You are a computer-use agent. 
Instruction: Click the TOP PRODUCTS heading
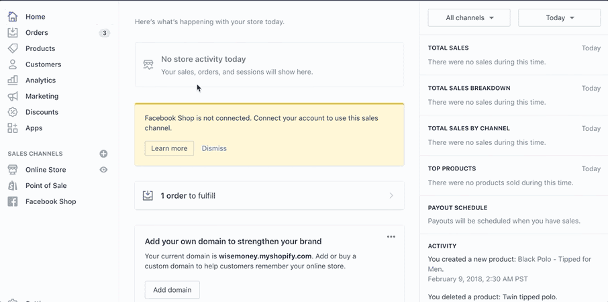(x=452, y=168)
